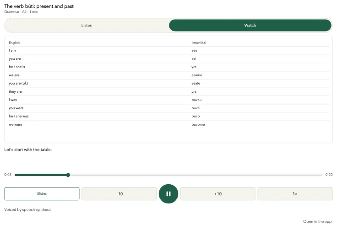Click the playback progress slider thumb
Viewport: 337px width, 234px height.
[68, 175]
